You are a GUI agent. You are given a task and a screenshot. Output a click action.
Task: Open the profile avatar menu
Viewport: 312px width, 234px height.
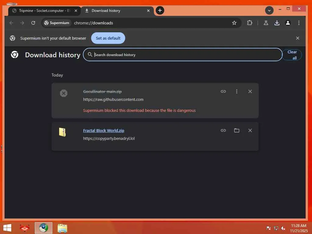coord(288,23)
